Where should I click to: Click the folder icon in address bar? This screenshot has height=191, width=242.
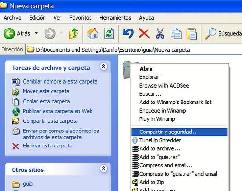tap(30, 49)
